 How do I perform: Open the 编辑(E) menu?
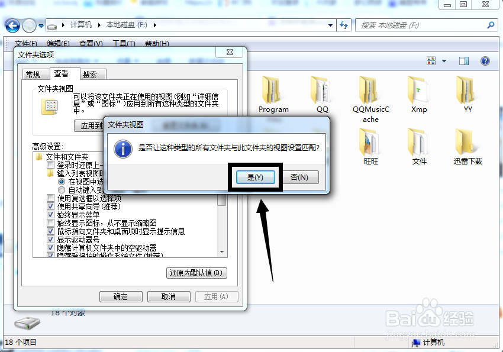(x=58, y=43)
